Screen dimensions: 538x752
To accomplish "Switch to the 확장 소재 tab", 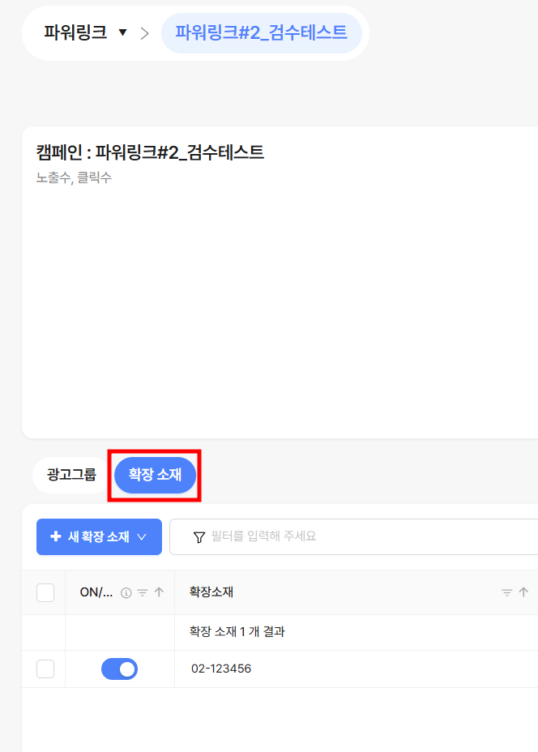I will click(x=155, y=475).
